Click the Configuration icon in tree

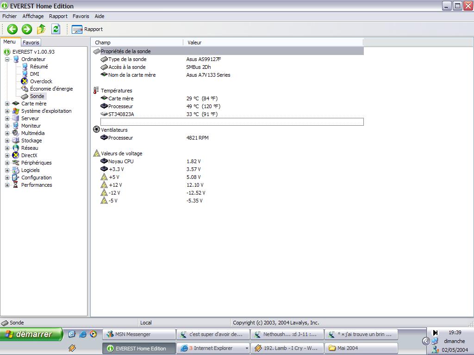point(16,177)
